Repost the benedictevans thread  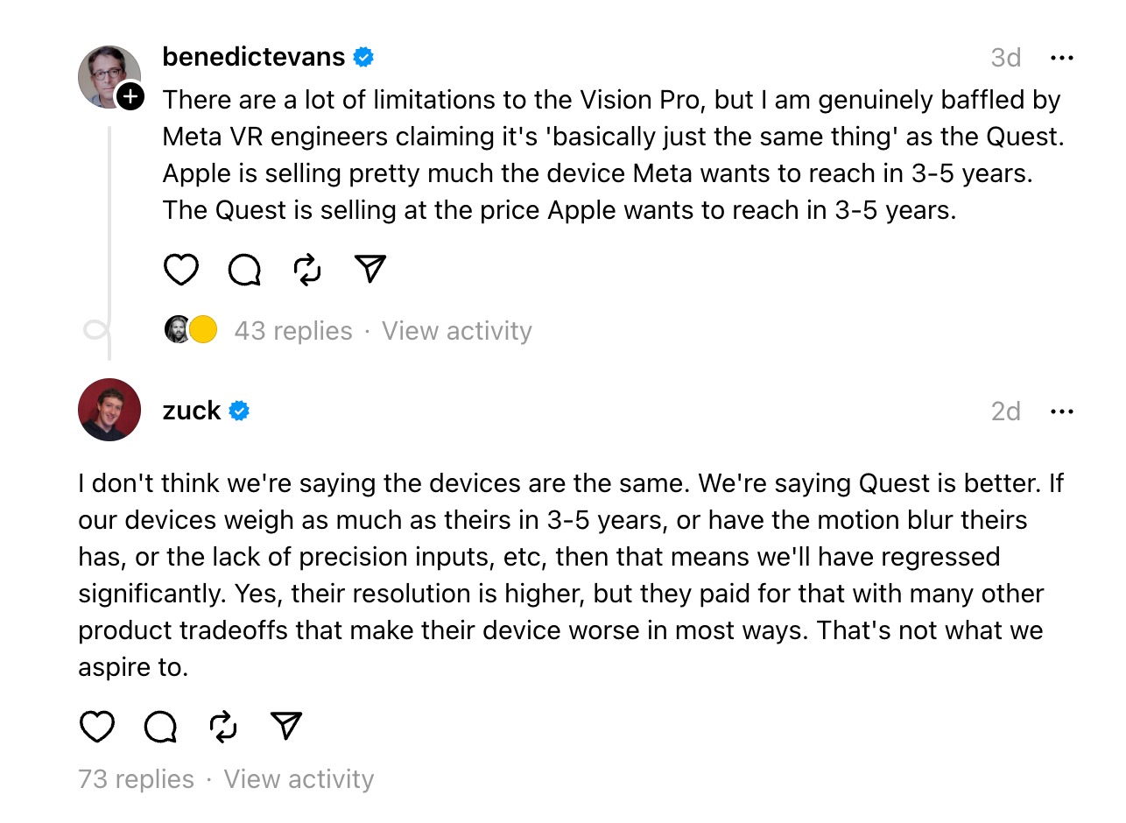point(307,270)
